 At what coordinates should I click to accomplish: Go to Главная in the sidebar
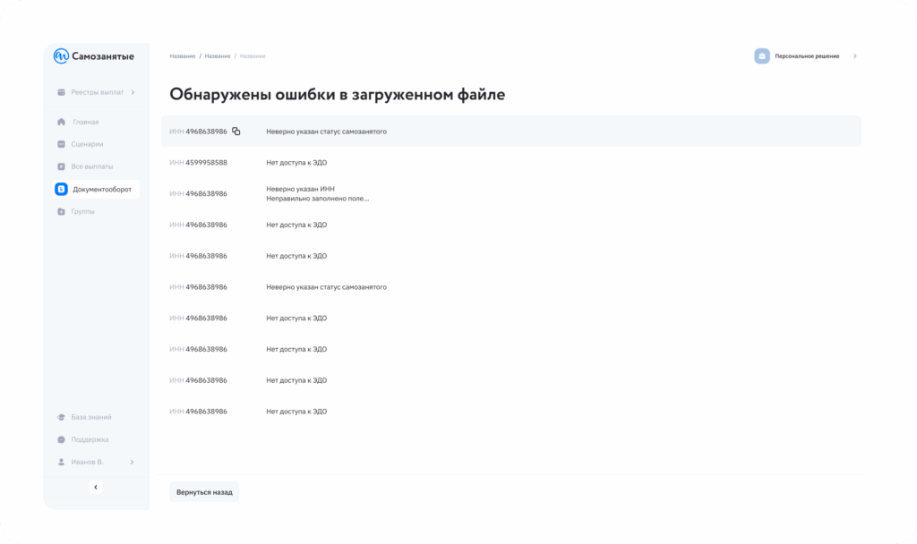coord(86,122)
